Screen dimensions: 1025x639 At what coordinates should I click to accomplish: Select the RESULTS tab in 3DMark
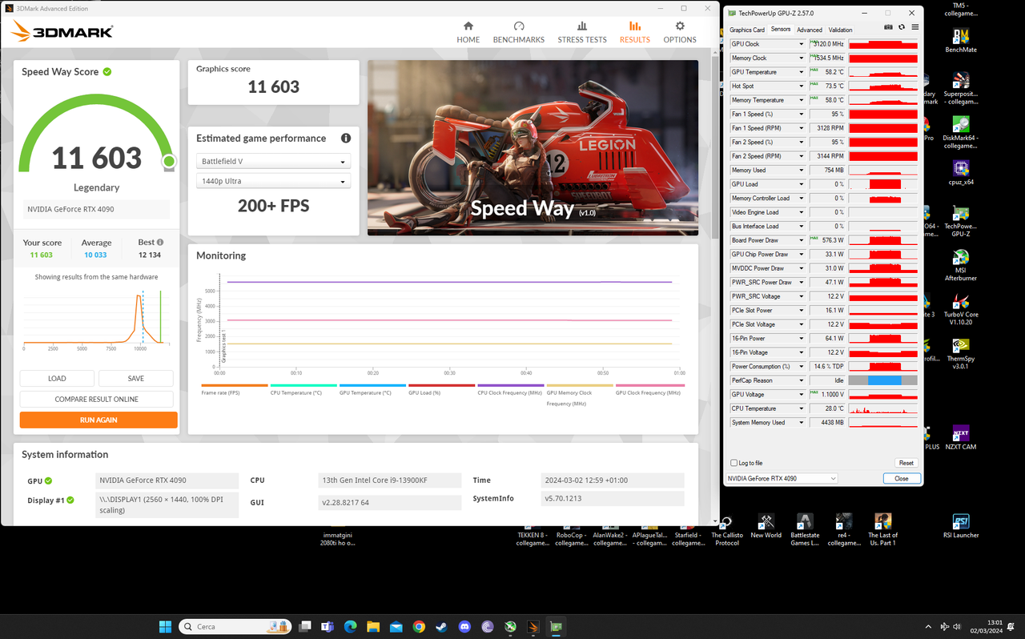(635, 32)
